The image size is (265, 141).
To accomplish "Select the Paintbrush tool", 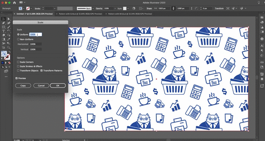I will (x=9, y=27).
